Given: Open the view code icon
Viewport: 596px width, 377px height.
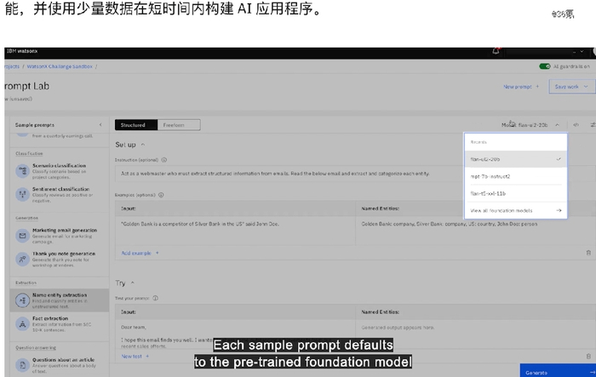Looking at the screenshot, I should point(576,125).
